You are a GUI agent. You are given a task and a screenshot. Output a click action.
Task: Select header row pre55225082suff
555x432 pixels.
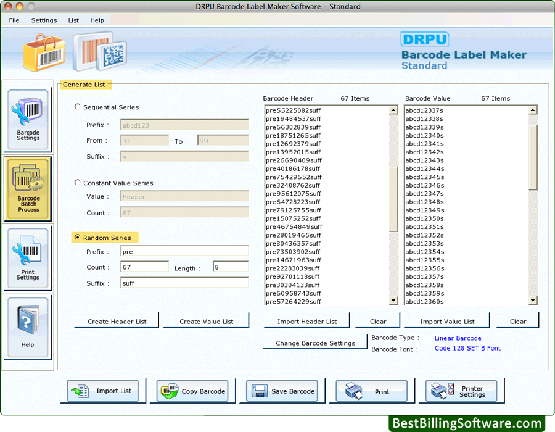327,110
